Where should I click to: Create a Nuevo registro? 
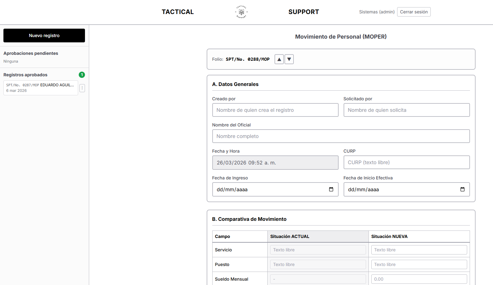point(44,36)
